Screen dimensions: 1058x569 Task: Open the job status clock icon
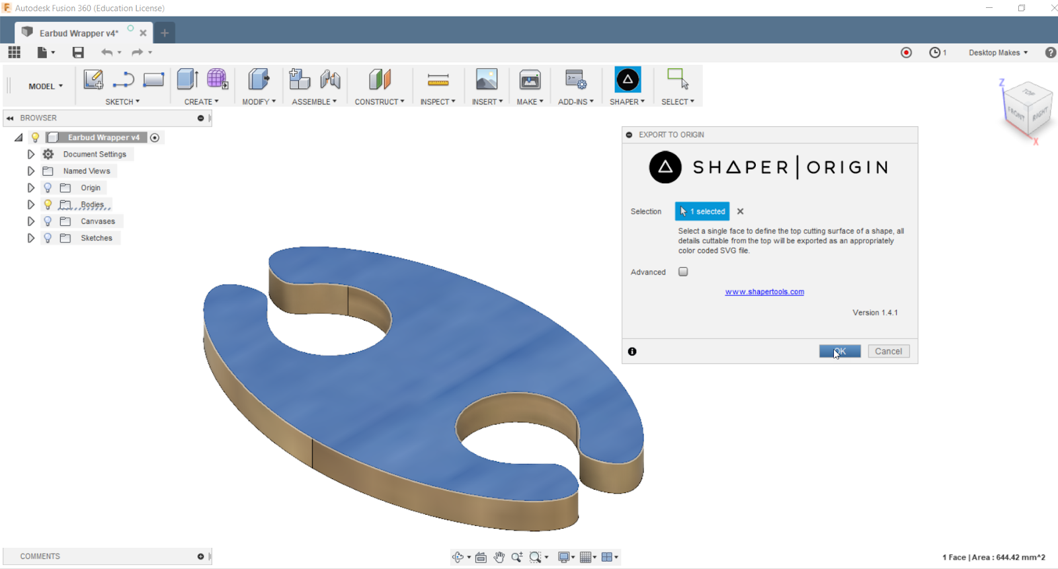click(935, 52)
